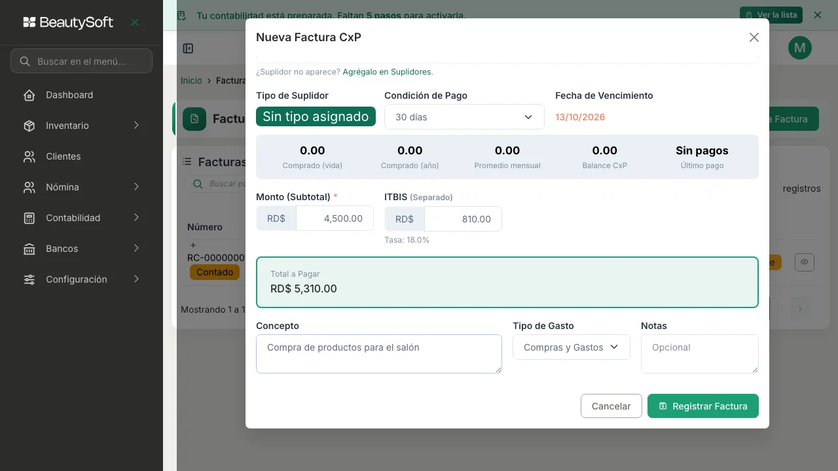838x471 pixels.
Task: Click the BeautySoft logo
Action: click(68, 22)
